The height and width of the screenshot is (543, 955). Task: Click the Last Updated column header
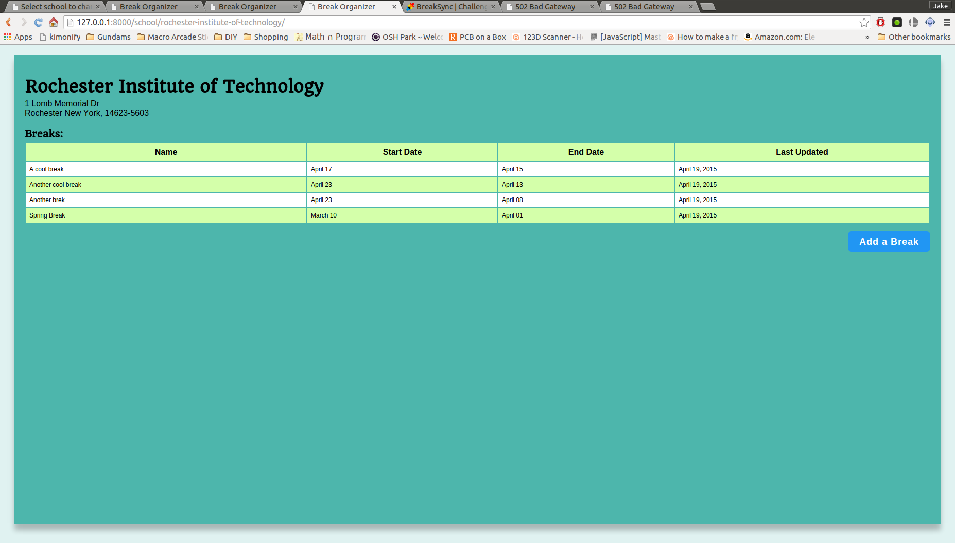pos(802,152)
